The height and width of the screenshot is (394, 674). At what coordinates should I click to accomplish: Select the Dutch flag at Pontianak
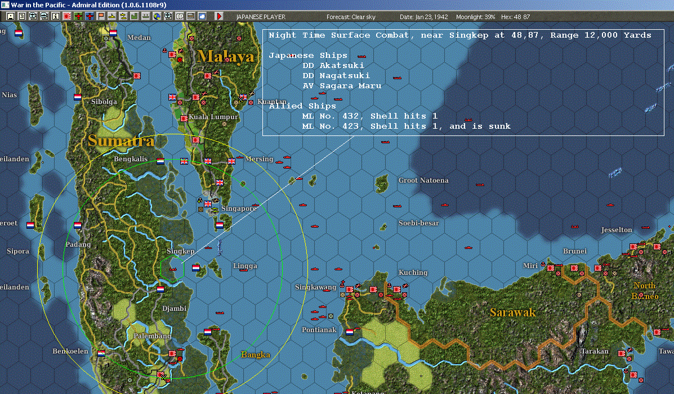click(350, 332)
